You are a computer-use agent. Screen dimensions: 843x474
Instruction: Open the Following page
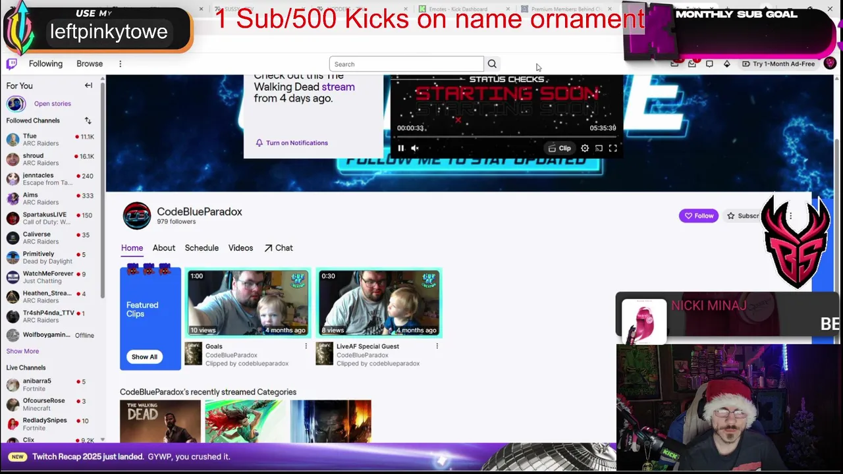tap(45, 64)
